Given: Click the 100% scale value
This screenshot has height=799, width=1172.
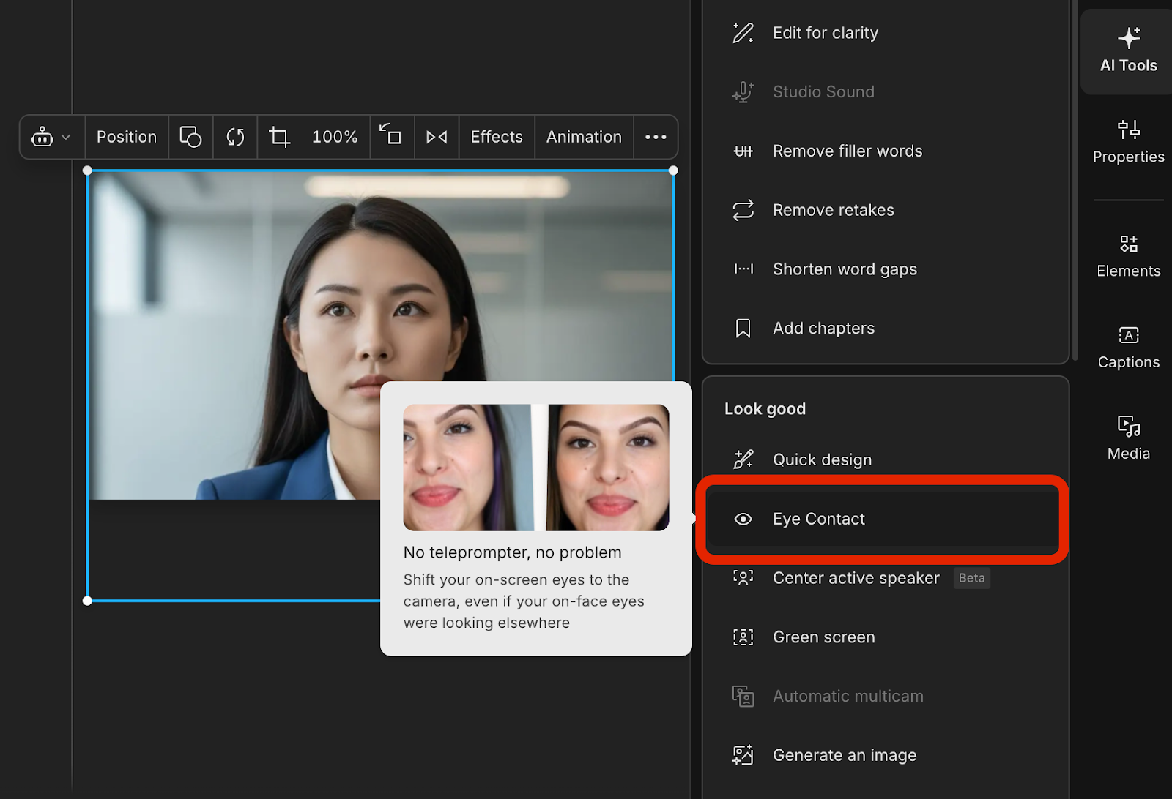Looking at the screenshot, I should (335, 137).
